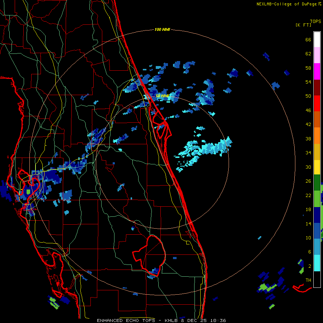Select the 6 value on the legend
The image size is (323, 323).
310,252
